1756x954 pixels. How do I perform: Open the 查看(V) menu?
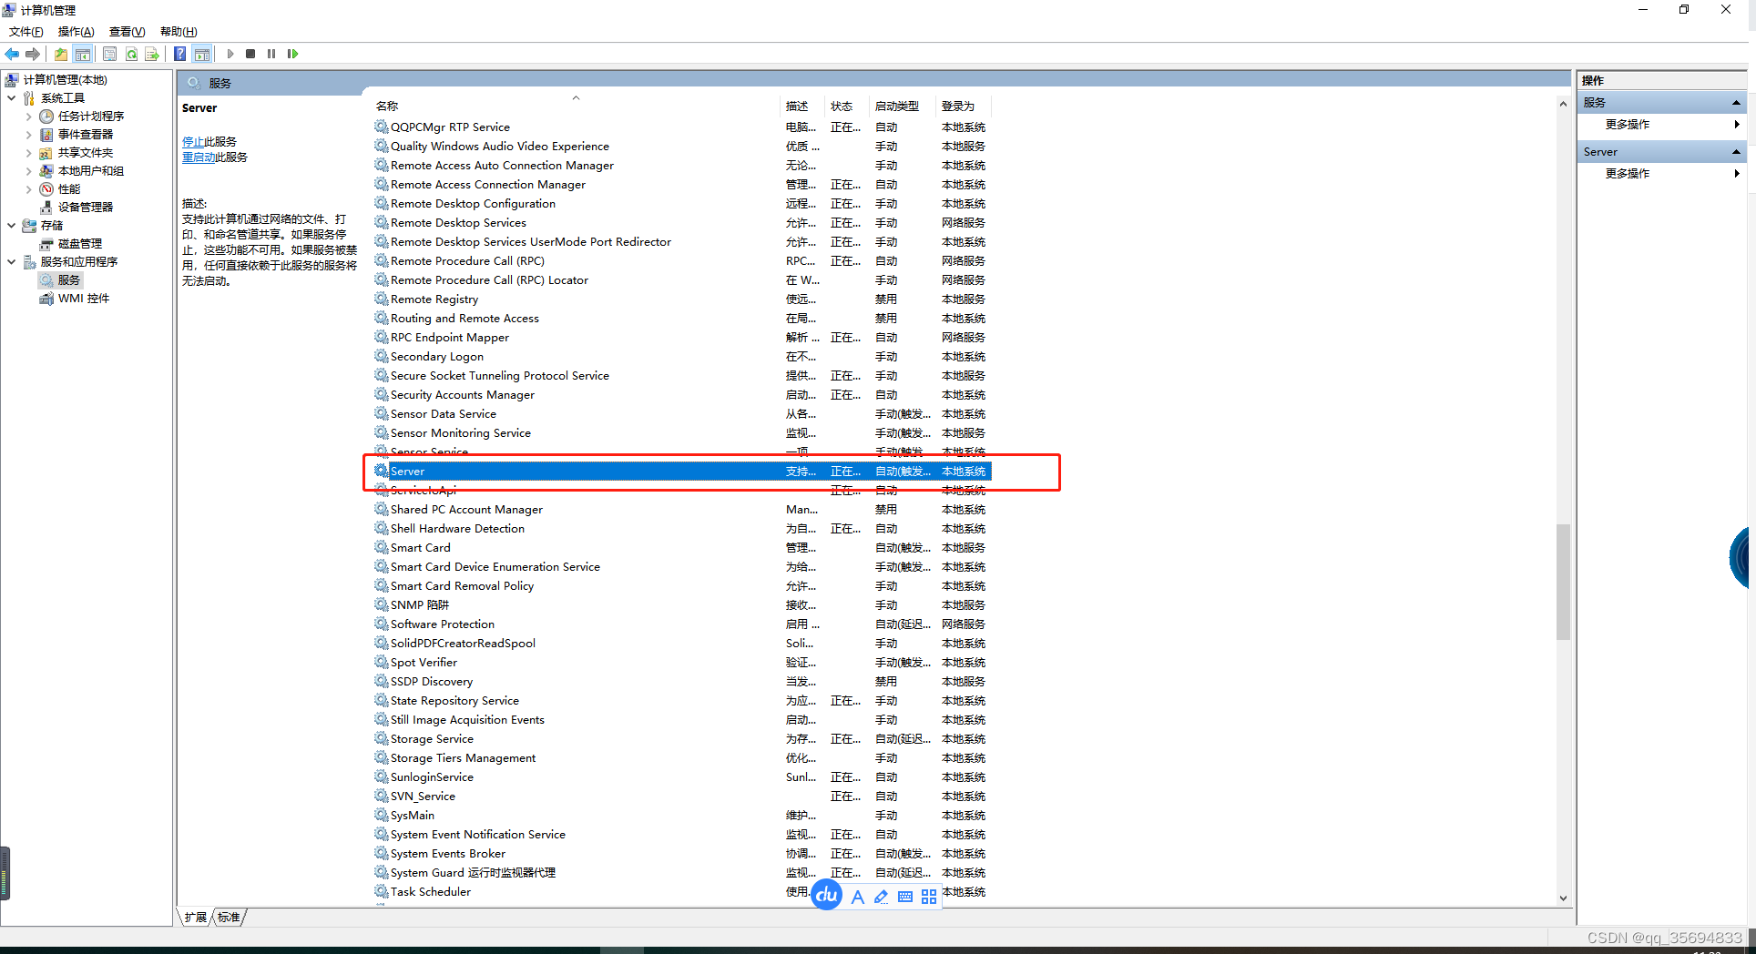pos(128,32)
